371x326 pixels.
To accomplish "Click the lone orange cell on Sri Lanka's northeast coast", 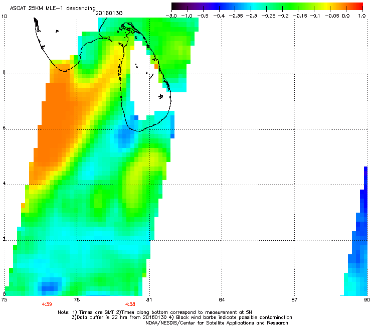I will 156,67.
